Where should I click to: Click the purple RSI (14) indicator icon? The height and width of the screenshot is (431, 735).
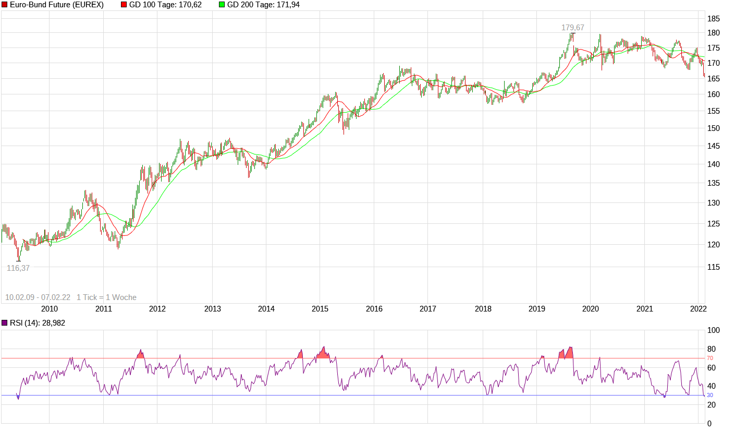pyautogui.click(x=5, y=322)
